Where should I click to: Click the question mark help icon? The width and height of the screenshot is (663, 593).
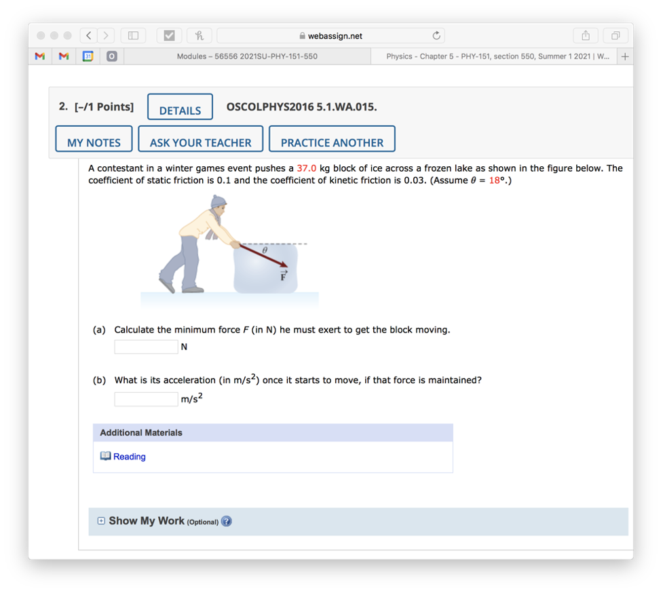tap(226, 521)
